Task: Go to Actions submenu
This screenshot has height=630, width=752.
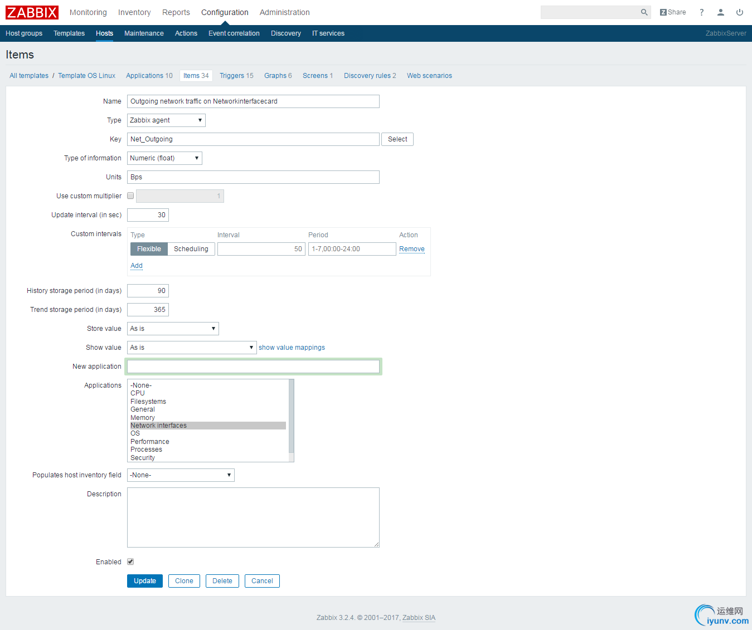Action: pyautogui.click(x=186, y=33)
